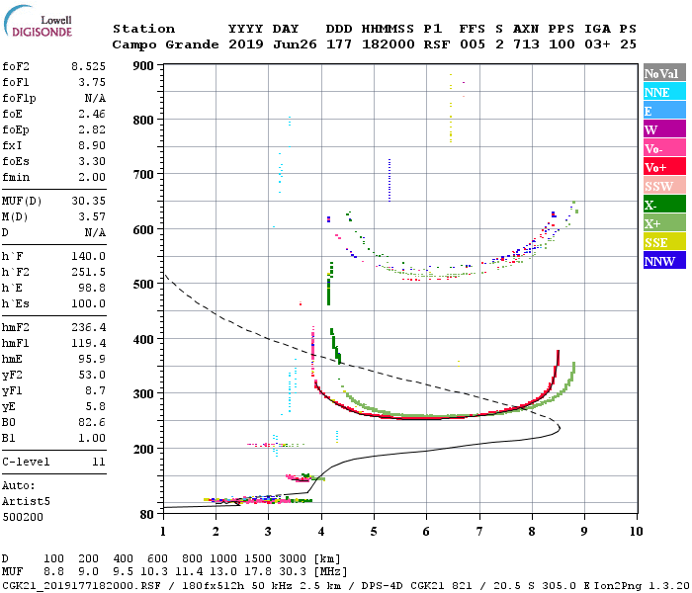Click the hmF1 value 119.4

(88, 344)
